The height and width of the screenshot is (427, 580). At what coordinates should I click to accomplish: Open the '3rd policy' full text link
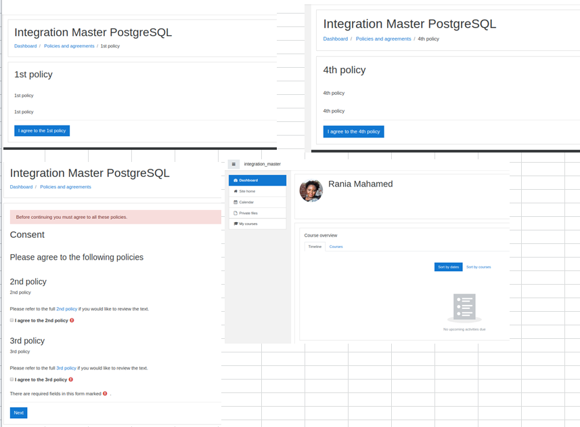[66, 368]
